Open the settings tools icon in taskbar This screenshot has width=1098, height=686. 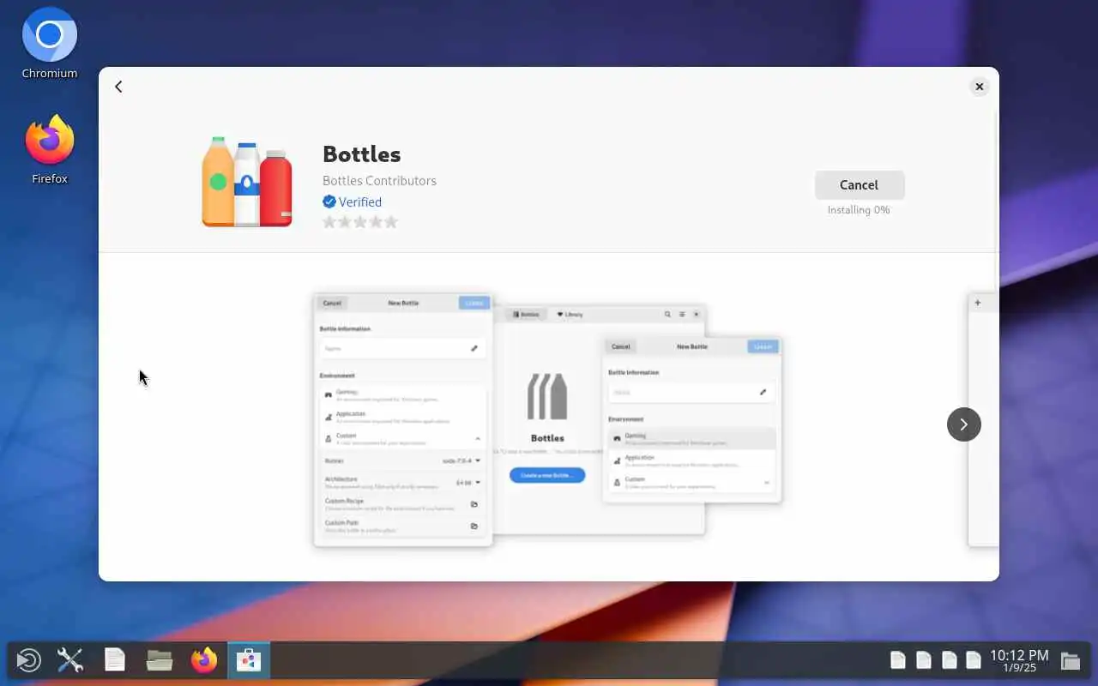(70, 660)
